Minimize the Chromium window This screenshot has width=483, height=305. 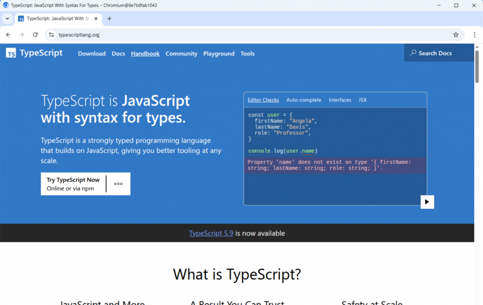pyautogui.click(x=439, y=5)
